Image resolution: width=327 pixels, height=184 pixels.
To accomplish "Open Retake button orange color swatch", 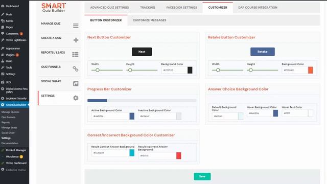I will coord(311,70).
